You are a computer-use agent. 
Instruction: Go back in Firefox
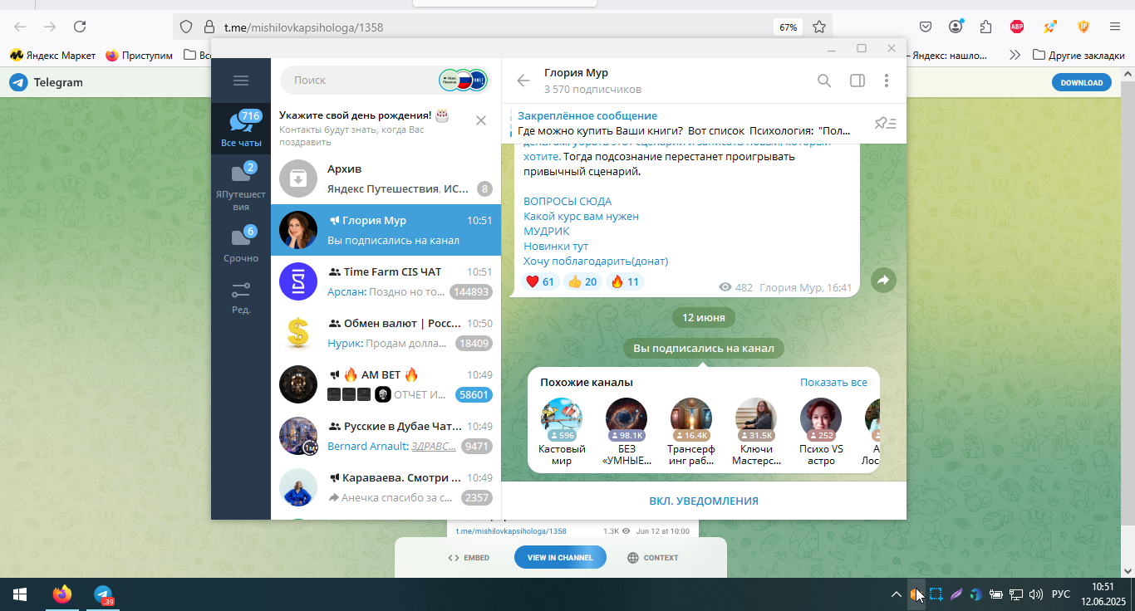coord(21,27)
